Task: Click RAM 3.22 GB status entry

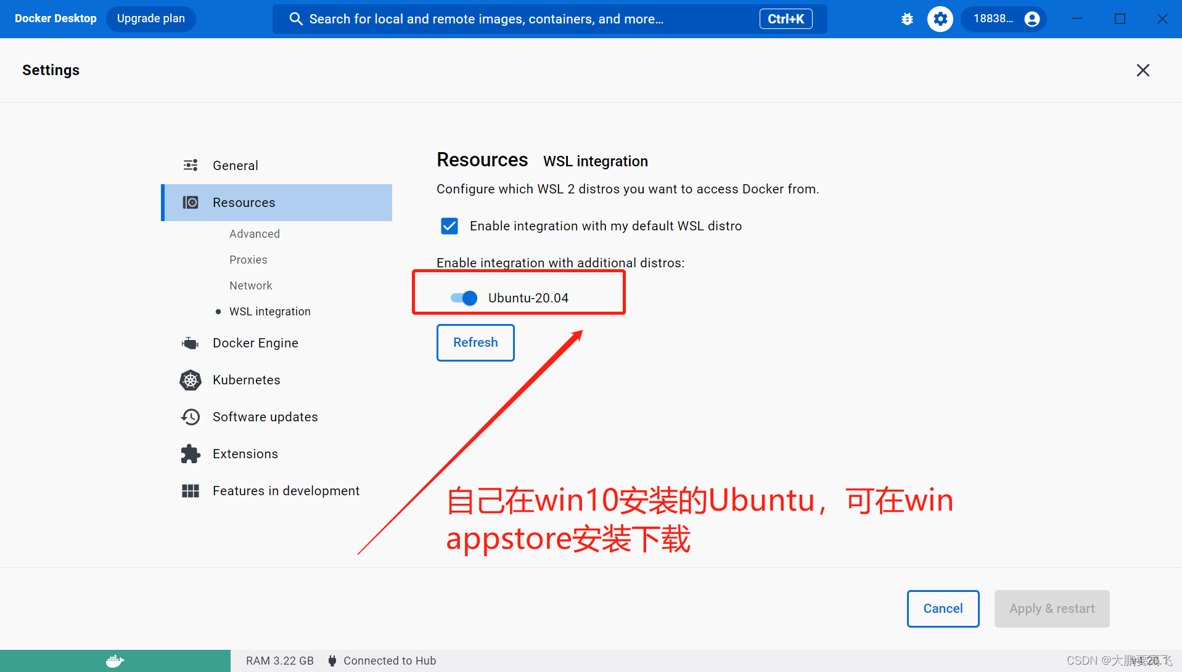Action: click(x=280, y=661)
